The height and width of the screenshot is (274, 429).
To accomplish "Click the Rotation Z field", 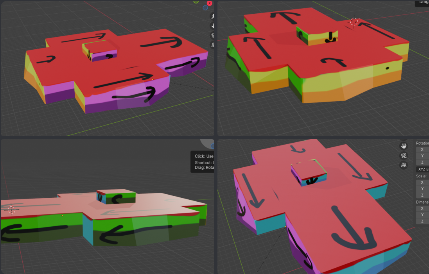I will click(x=422, y=162).
